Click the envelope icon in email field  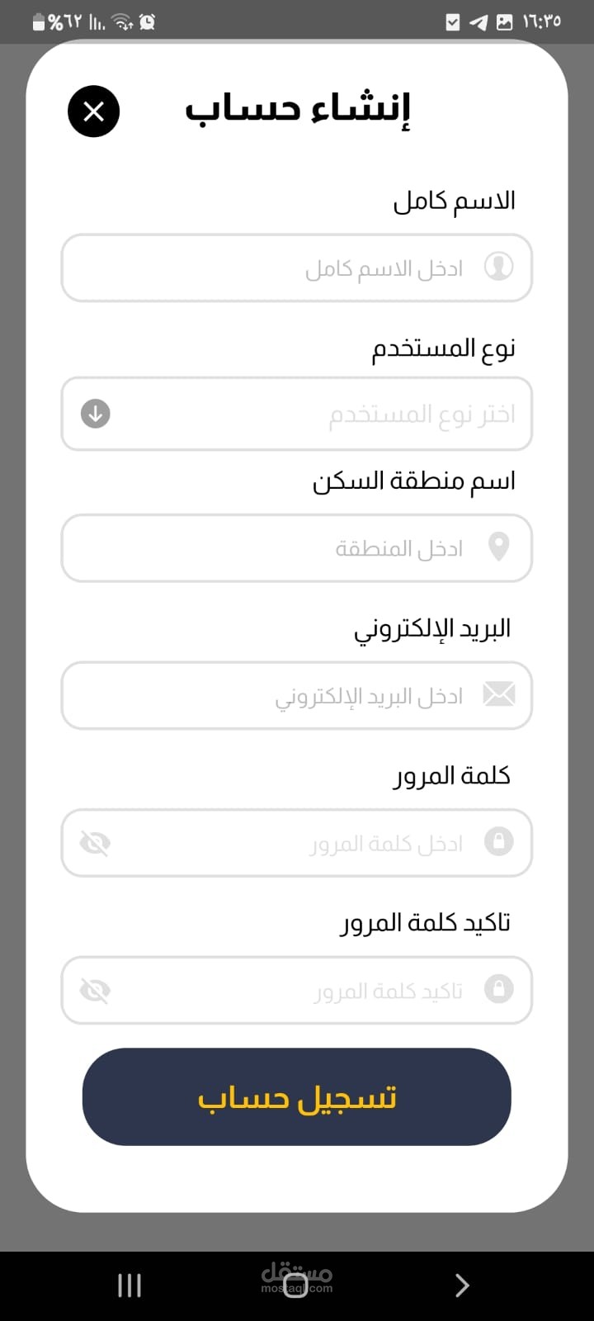point(498,694)
